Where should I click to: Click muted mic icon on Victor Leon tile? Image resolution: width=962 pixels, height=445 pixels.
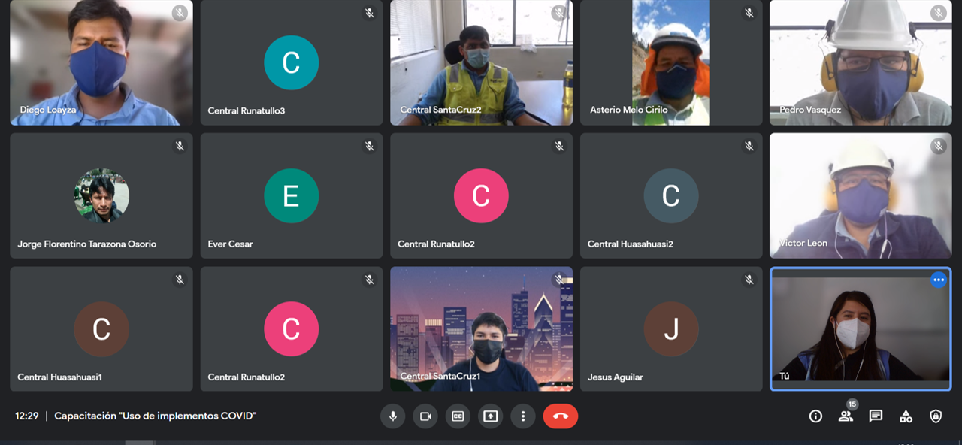tap(938, 146)
